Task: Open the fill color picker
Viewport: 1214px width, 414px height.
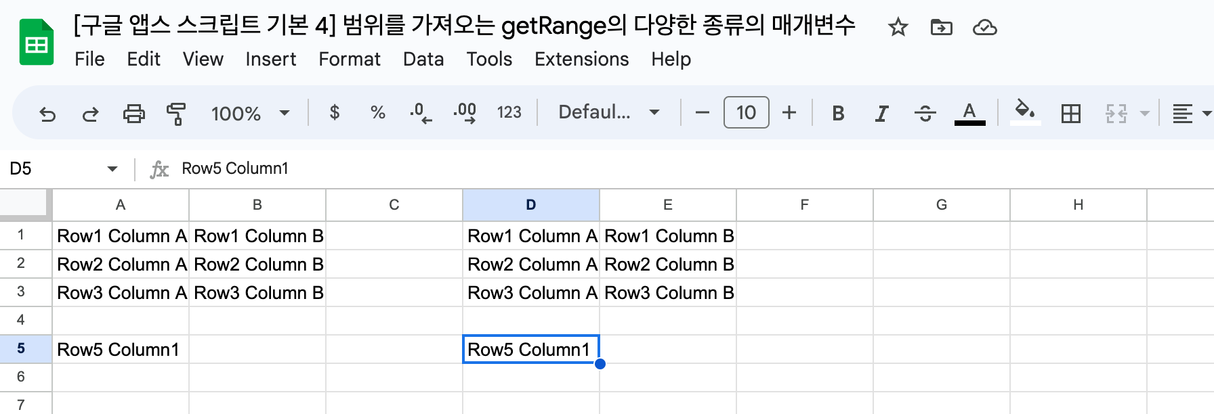Action: 1025,112
